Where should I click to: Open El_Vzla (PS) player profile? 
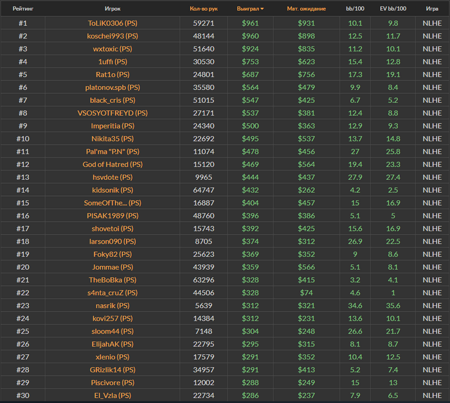[113, 396]
